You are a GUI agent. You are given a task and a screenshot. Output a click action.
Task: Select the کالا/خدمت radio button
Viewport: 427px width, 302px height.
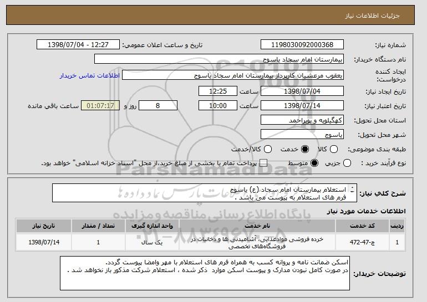click(x=268, y=149)
